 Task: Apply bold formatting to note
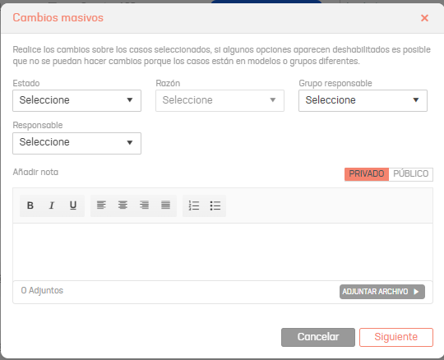30,205
